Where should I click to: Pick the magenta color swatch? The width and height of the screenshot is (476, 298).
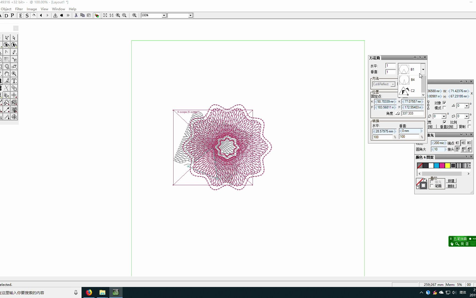[442, 166]
